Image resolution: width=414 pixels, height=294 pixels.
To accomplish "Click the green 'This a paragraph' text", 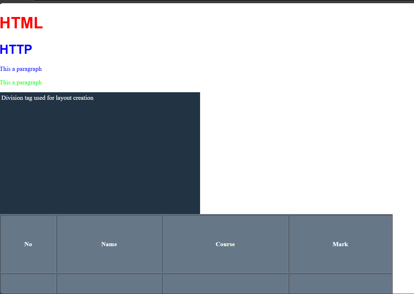I will [x=21, y=82].
